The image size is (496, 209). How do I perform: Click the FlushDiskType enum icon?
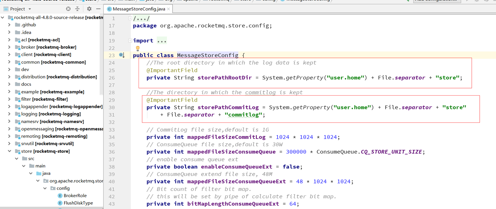(60, 203)
